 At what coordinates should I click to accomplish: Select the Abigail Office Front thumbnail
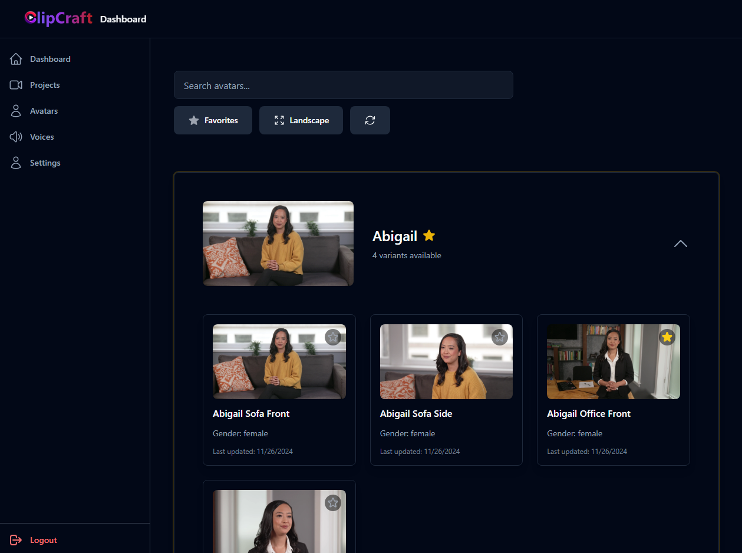point(614,361)
